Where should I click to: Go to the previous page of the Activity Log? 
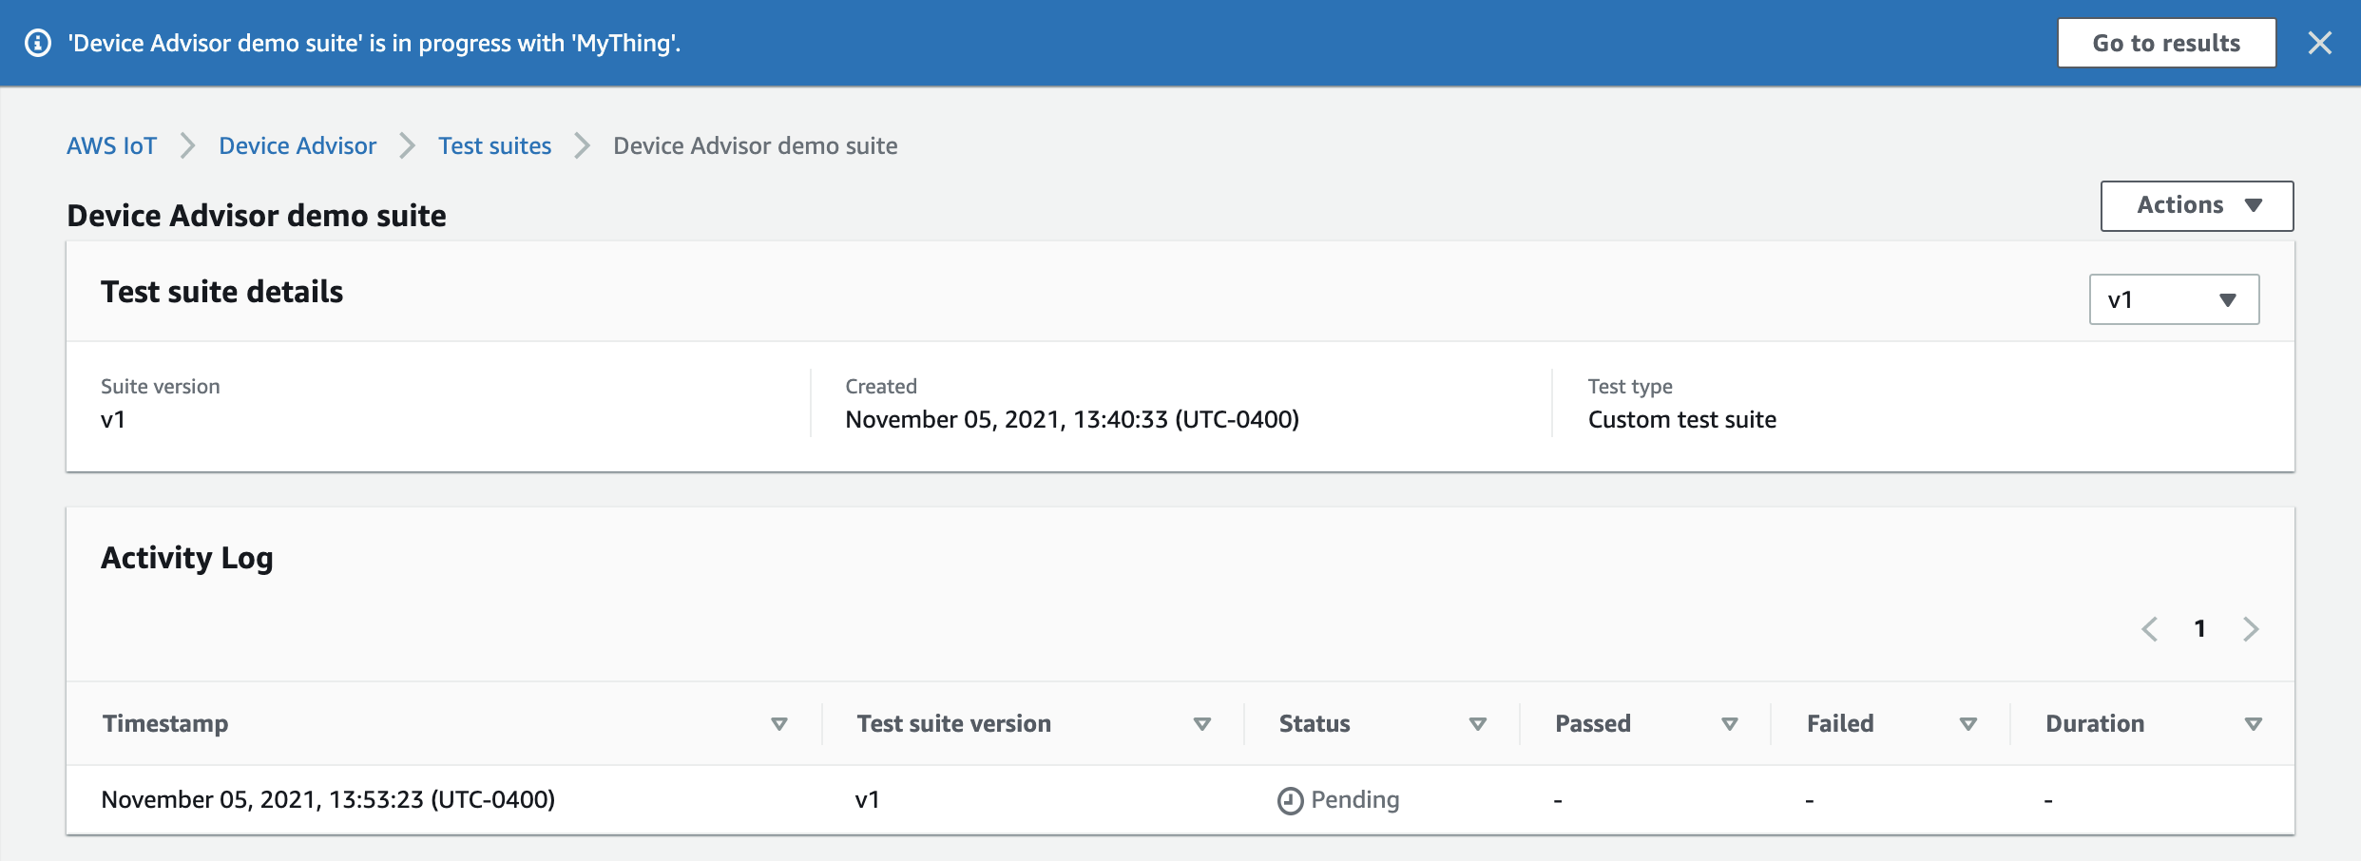[2151, 629]
